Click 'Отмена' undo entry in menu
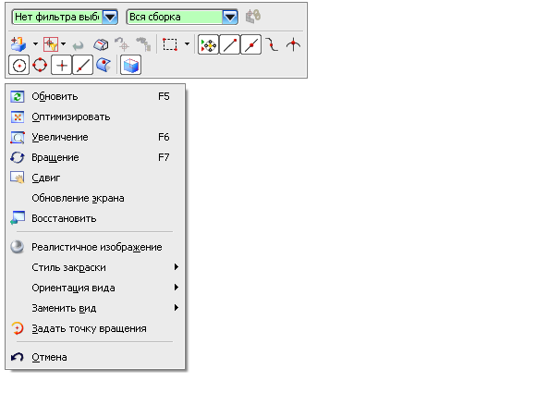The width and height of the screenshot is (548, 393). (x=95, y=357)
